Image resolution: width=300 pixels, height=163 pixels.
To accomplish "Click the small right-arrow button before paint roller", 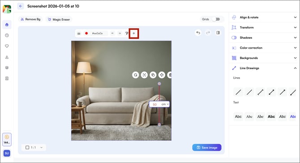I will tap(120, 33).
